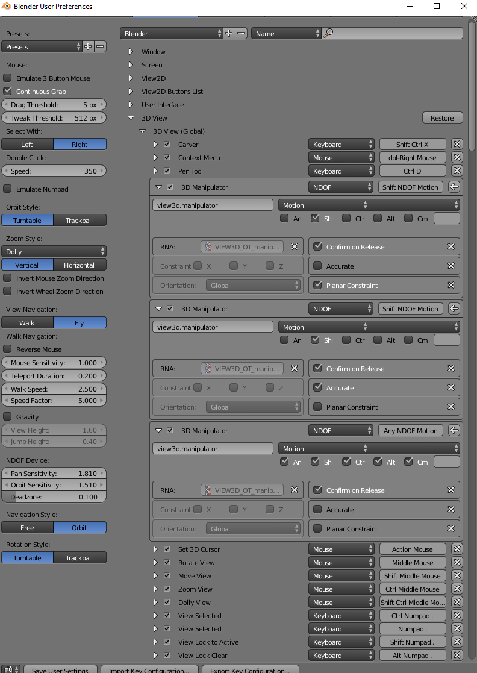This screenshot has height=673, width=477.
Task: Remove the Pen Tool keymap item
Action: click(457, 171)
